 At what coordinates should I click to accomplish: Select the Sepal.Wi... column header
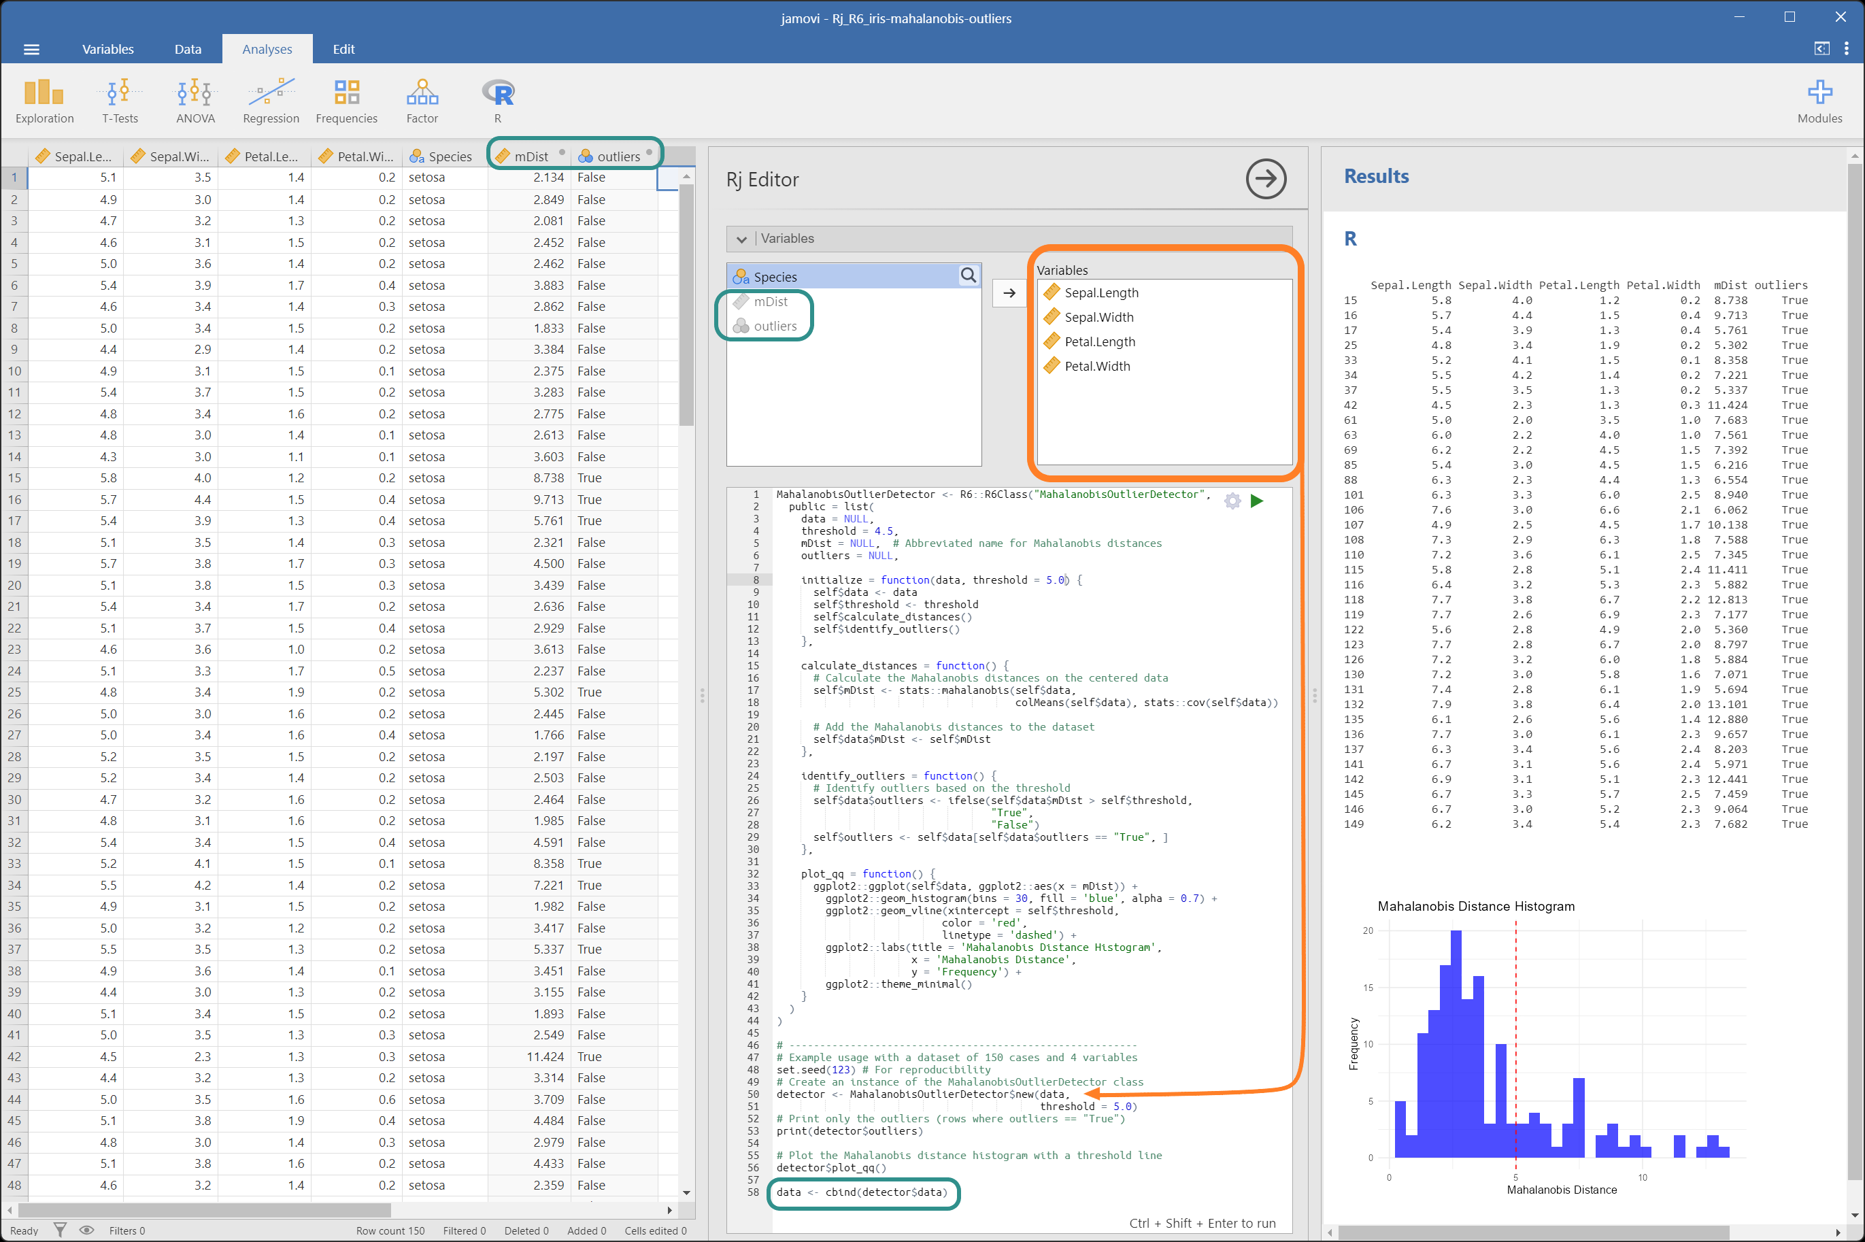pos(171,156)
